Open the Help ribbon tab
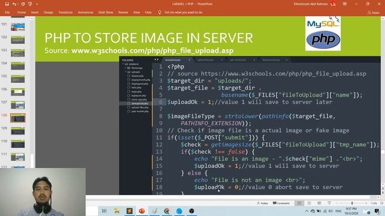This screenshot has width=385, height=216. [148, 12]
